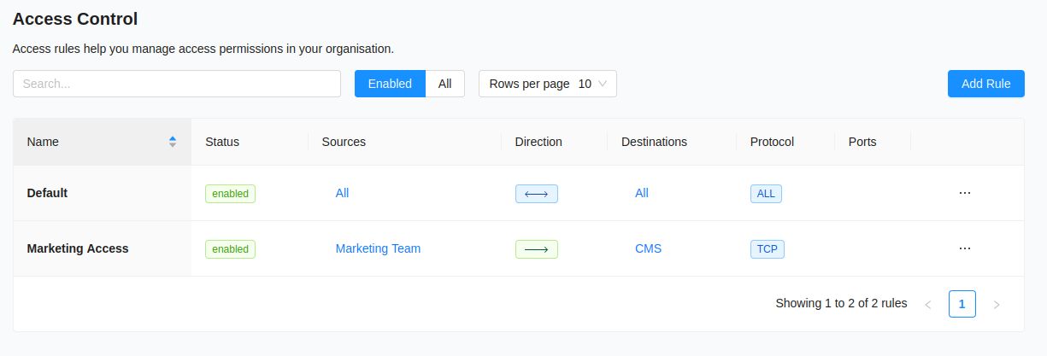The width and height of the screenshot is (1047, 356).
Task: Filter rules by Enabled only
Action: 390,84
